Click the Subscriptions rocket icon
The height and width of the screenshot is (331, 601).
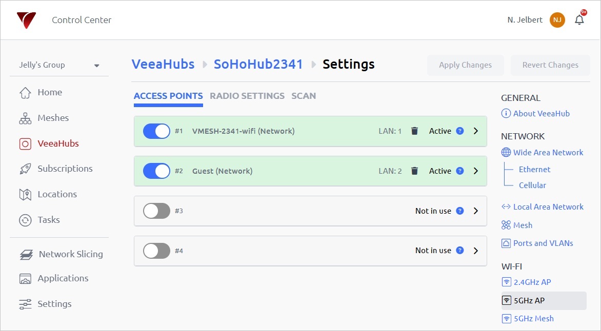(x=25, y=169)
